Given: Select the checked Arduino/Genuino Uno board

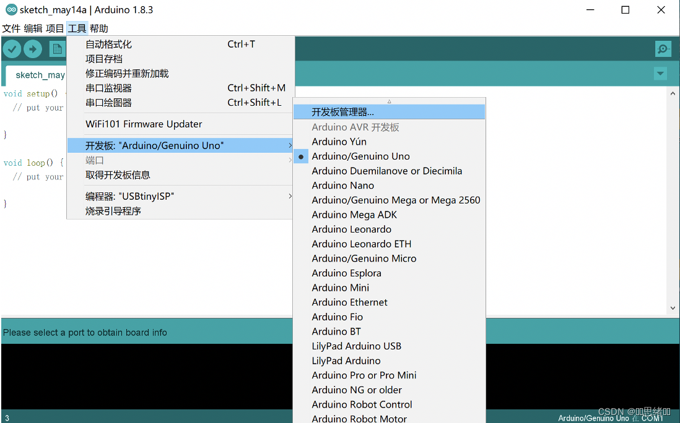Looking at the screenshot, I should [389, 156].
